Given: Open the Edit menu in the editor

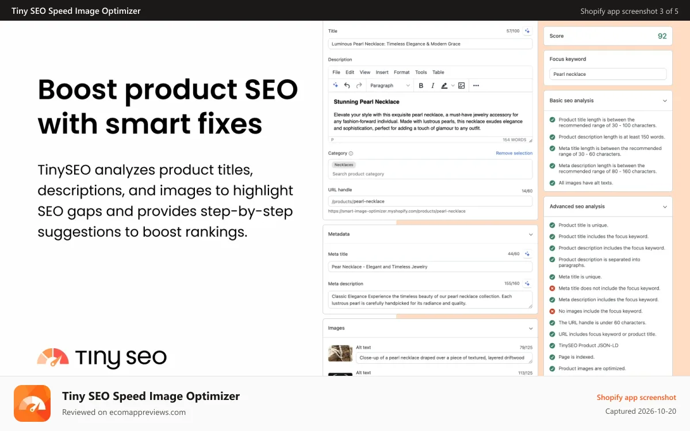Looking at the screenshot, I should point(350,72).
